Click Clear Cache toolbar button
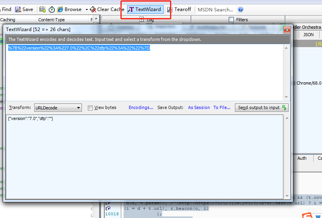 [107, 9]
